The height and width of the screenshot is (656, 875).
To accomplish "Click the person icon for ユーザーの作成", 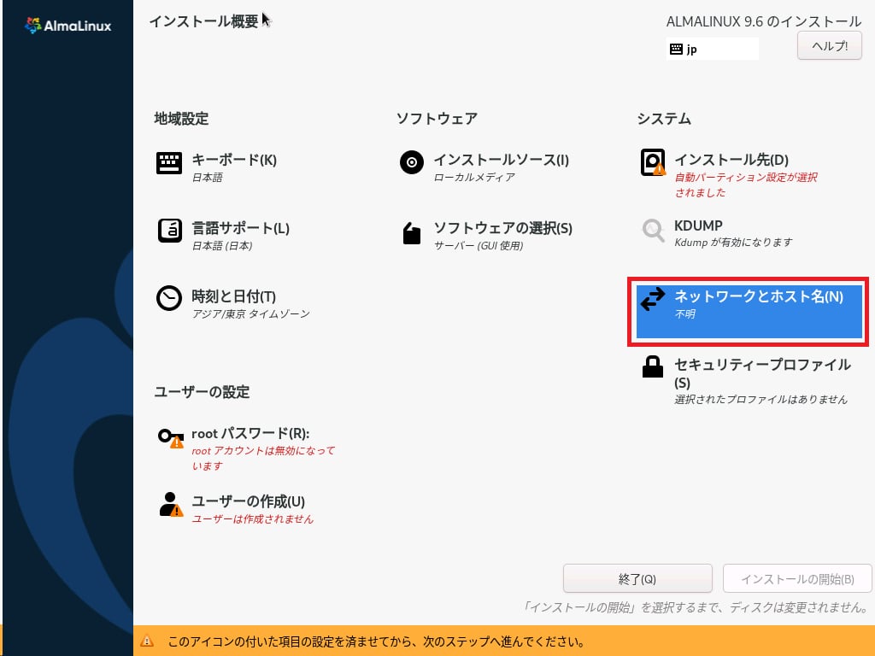I will [x=170, y=504].
